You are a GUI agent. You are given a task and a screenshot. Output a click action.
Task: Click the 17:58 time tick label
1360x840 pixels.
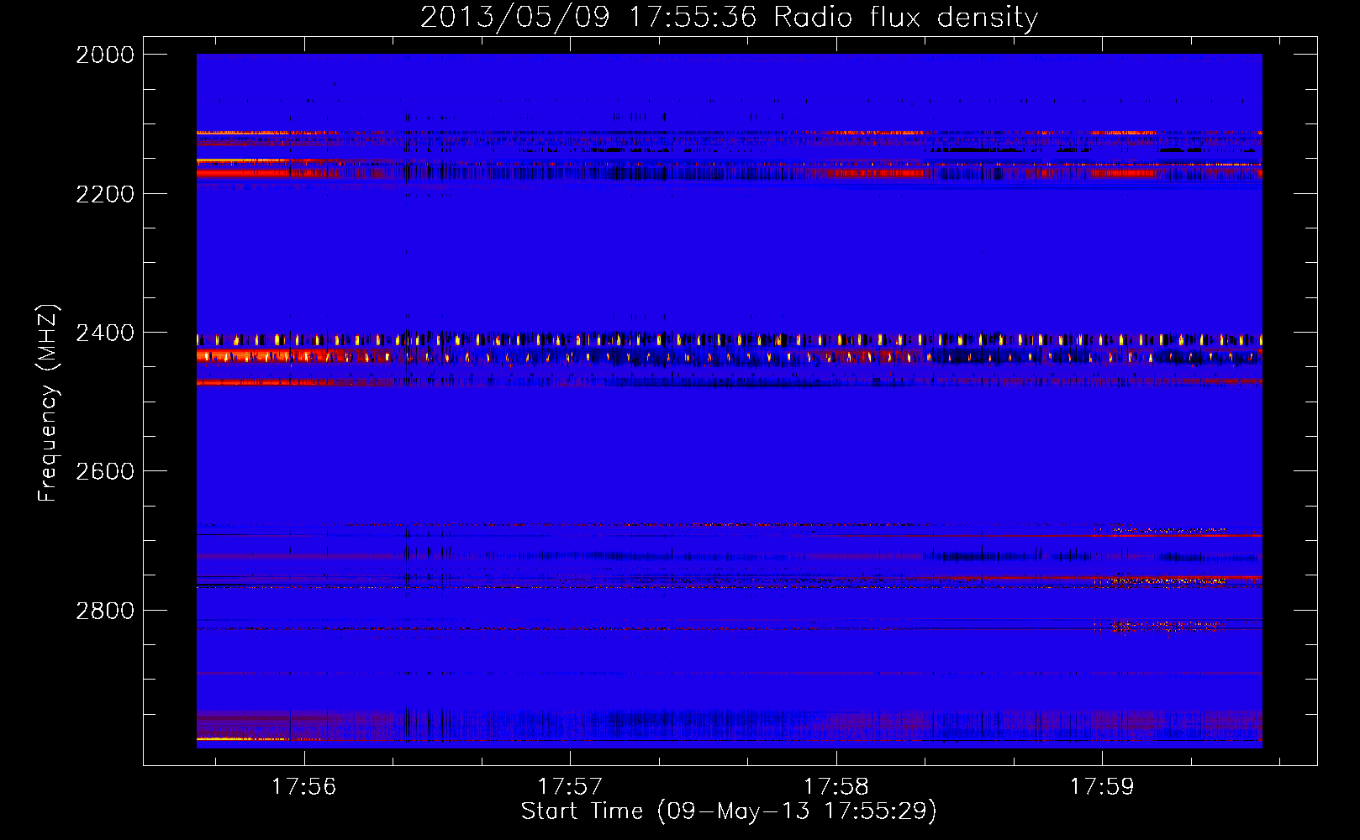pyautogui.click(x=836, y=787)
